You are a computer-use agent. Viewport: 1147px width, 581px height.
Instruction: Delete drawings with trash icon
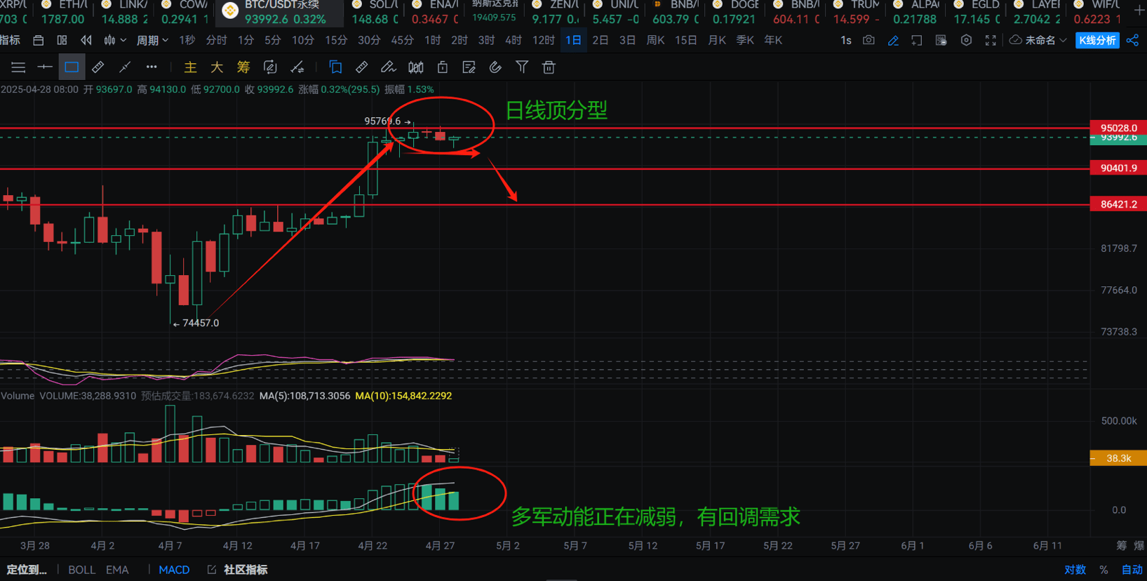tap(549, 67)
